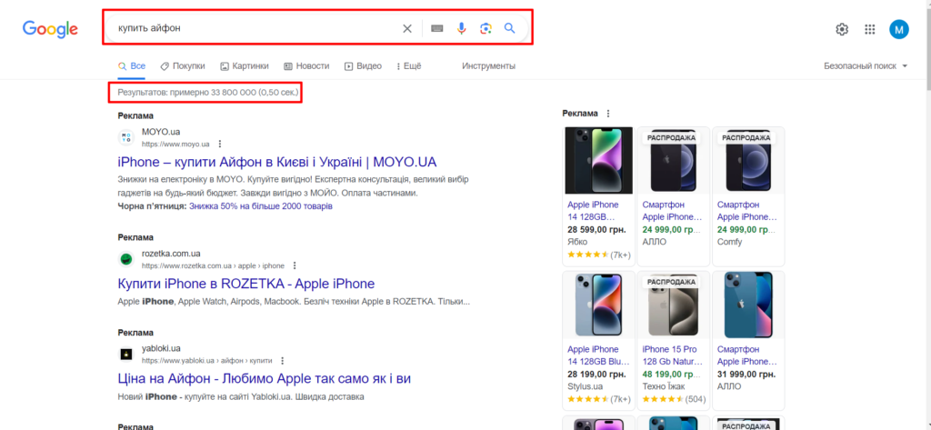Click the 48 199,00 price
The height and width of the screenshot is (430, 931).
(x=672, y=375)
